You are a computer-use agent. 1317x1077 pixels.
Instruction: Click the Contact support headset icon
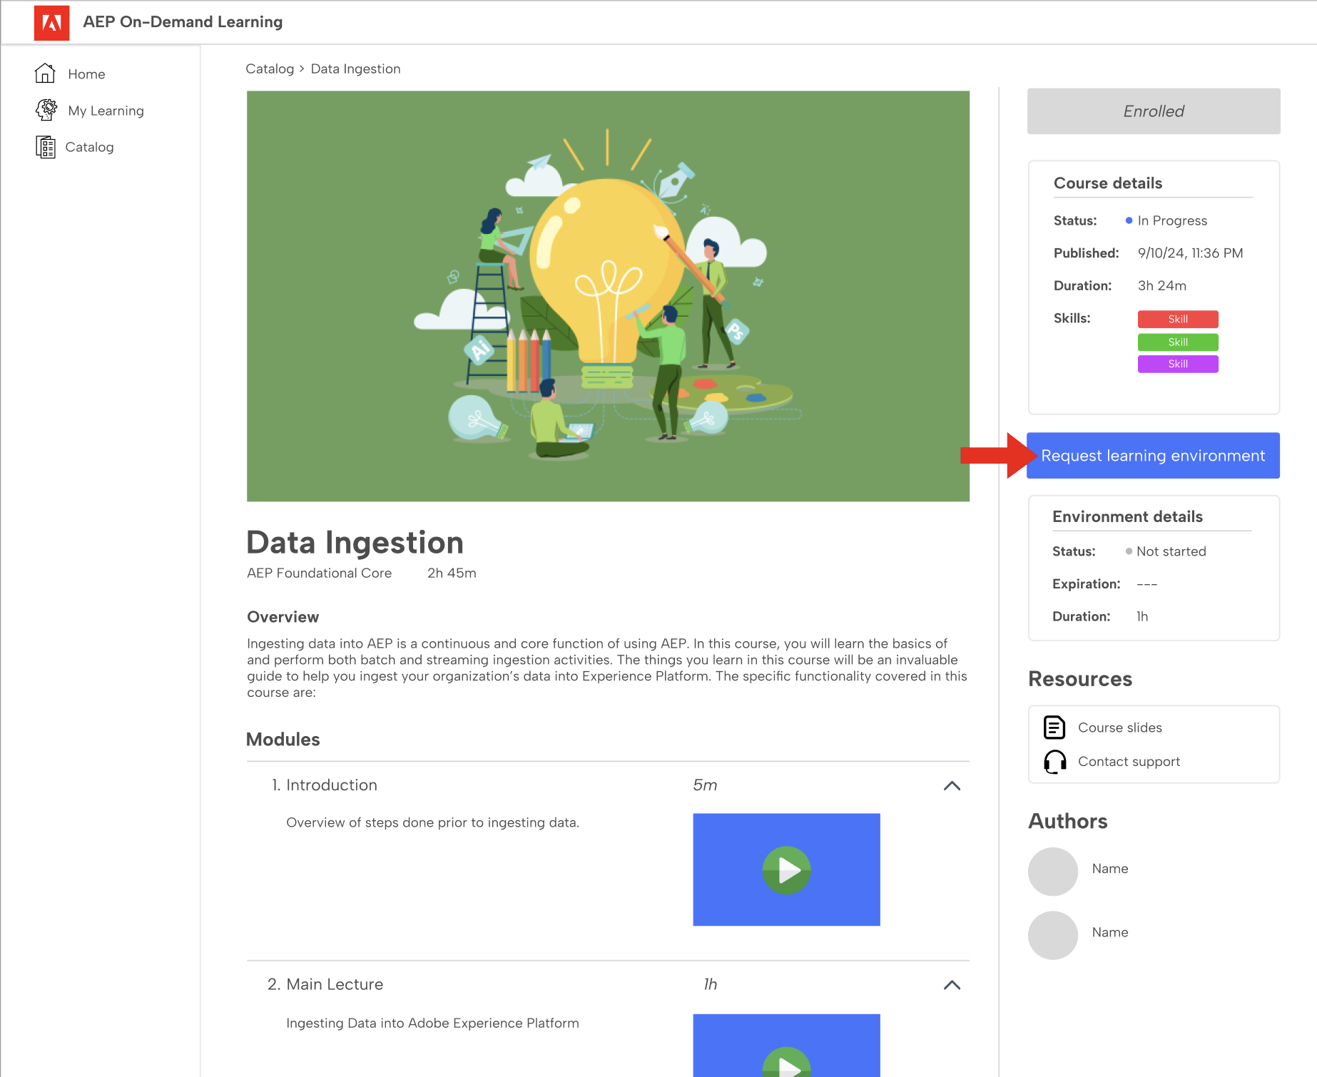pos(1054,762)
